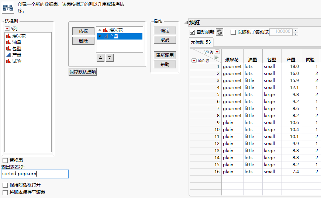This screenshot has width=321, height=198.
Task: Click the 10.6 value in row 9
Action: [x=294, y=123]
